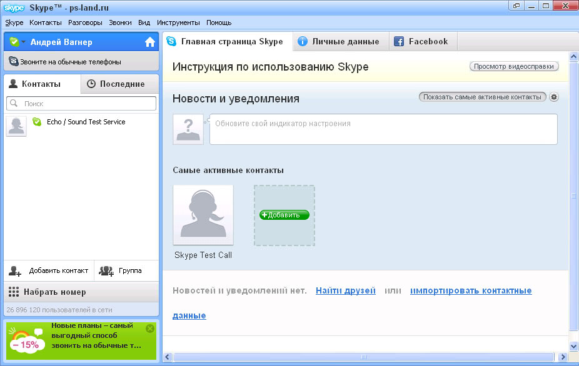Open the Вид menu
Viewport: 579px width, 366px height.
pos(144,22)
